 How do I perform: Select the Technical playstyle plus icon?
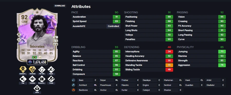click(x=32, y=70)
